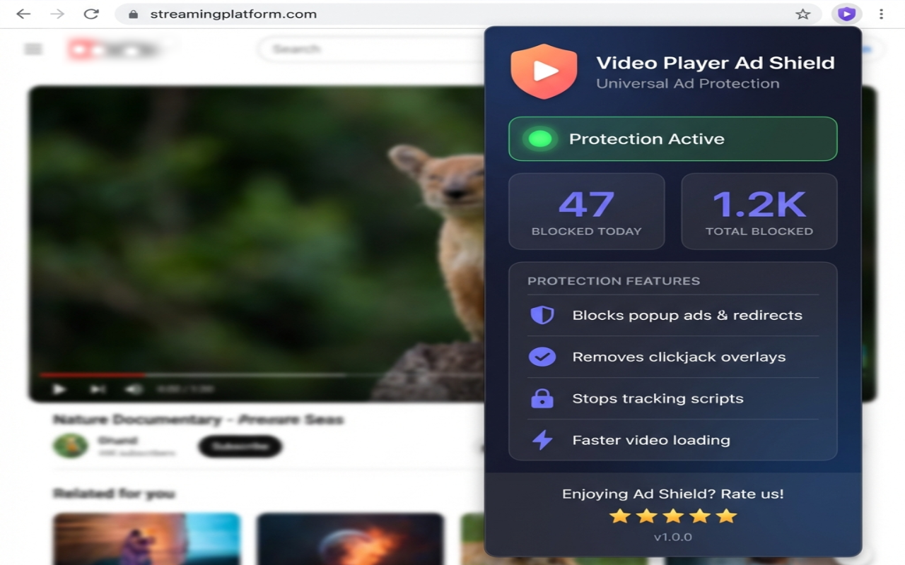
Task: Open the streaming site's hamburger menu
Action: (33, 49)
